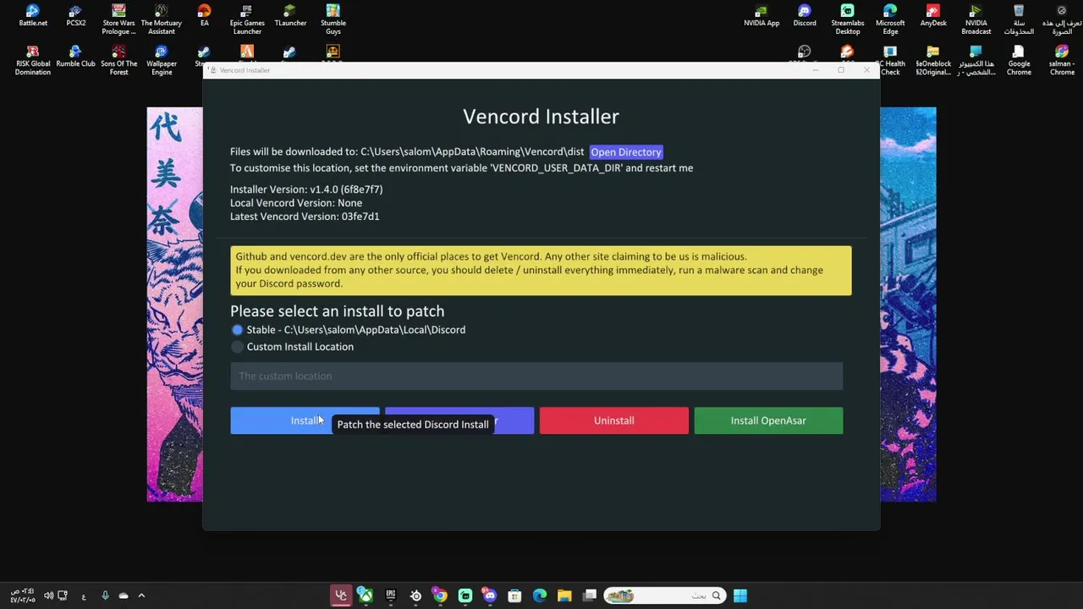This screenshot has width=1083, height=609.
Task: Click the Open Directory link
Action: tap(626, 152)
